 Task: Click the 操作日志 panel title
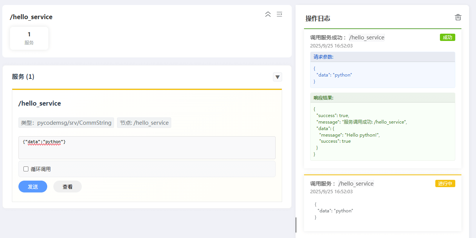317,18
